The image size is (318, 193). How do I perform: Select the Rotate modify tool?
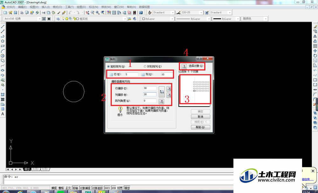tap(315, 56)
